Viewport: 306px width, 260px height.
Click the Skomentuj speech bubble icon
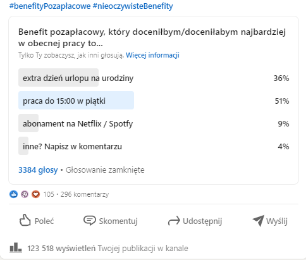tap(90, 221)
